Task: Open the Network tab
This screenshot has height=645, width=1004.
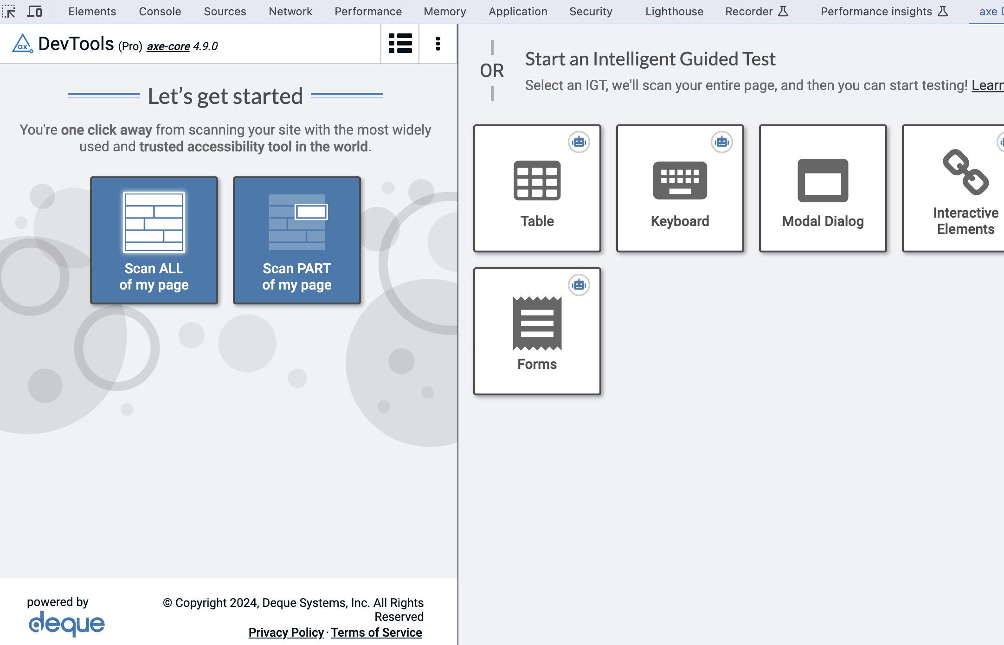Action: pyautogui.click(x=290, y=11)
